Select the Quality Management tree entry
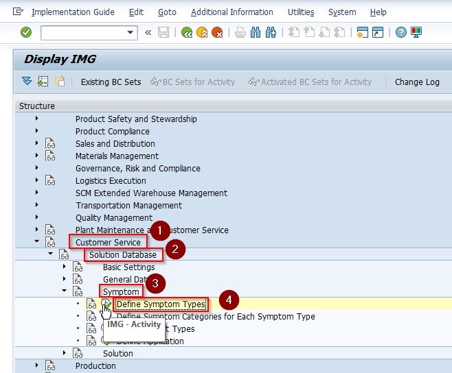 [114, 218]
